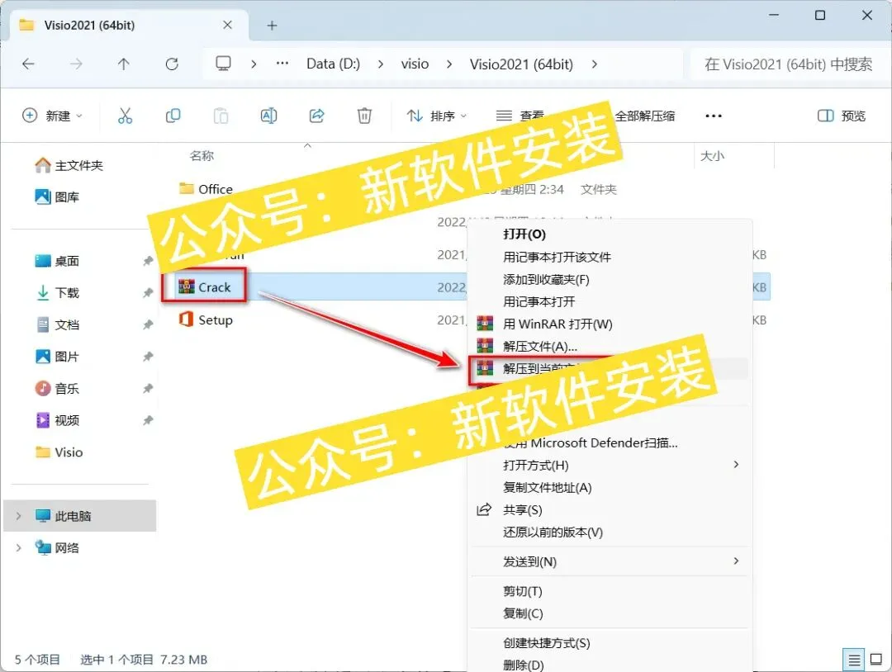892x672 pixels.
Task: Open Music (音乐) in sidebar
Action: [57, 388]
